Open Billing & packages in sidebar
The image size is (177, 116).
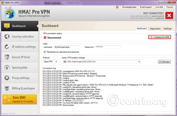pos(20,88)
